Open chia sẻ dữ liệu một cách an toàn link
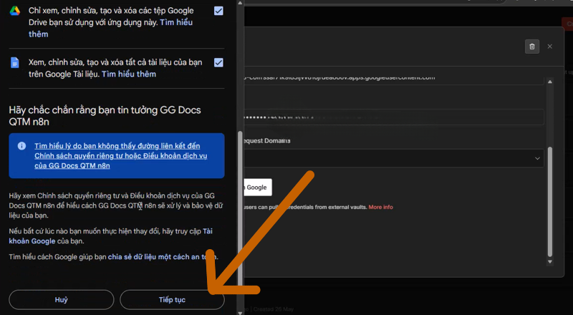573x315 pixels. click(x=163, y=257)
